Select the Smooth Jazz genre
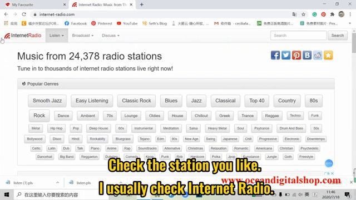The image size is (356, 200). tap(47, 101)
